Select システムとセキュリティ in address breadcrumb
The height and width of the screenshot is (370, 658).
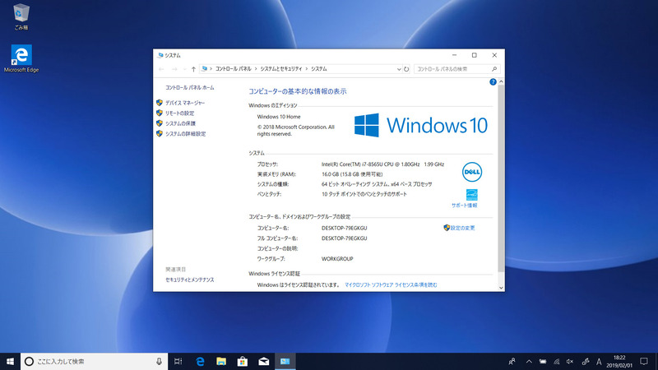(281, 69)
